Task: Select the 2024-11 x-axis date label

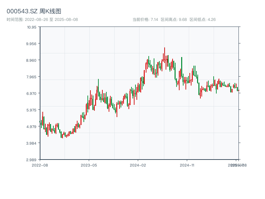Action: 187,165
